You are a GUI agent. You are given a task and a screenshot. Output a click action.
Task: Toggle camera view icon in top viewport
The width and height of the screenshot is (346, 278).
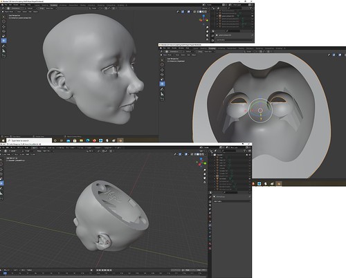pyautogui.click(x=207, y=35)
